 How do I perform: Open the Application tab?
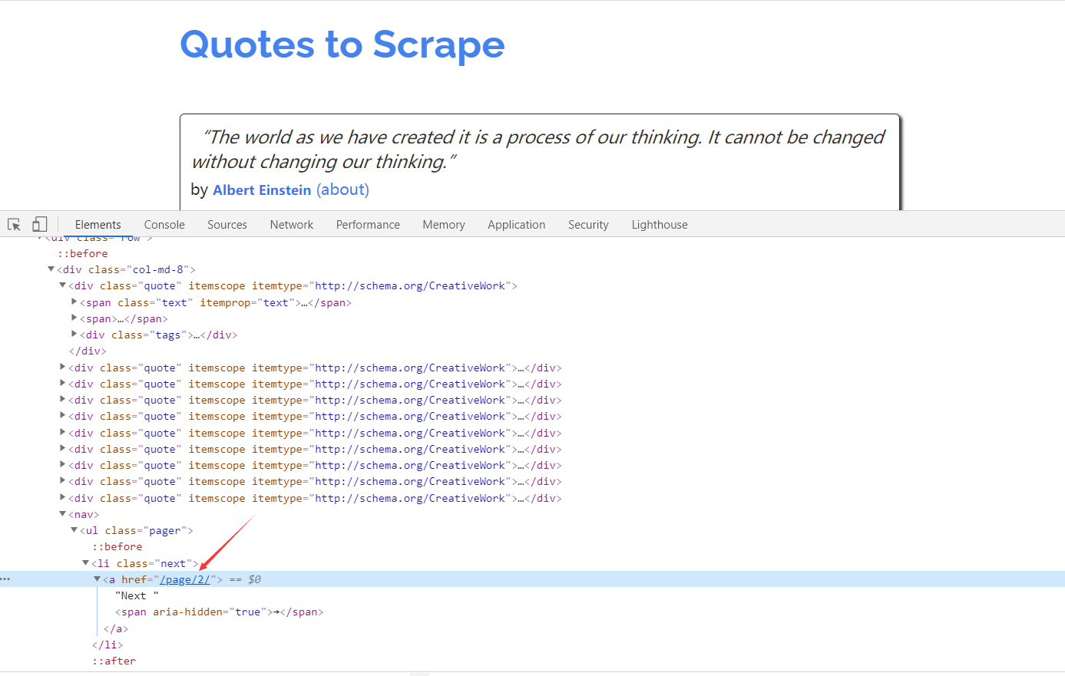click(516, 225)
